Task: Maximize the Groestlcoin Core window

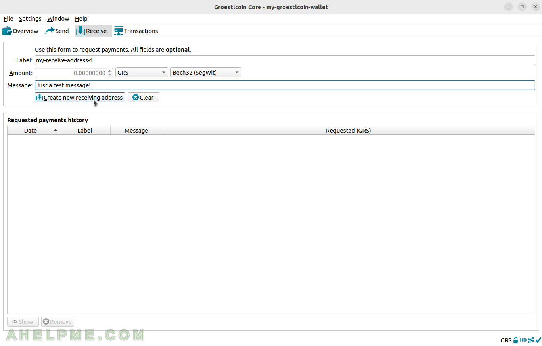Action: (522, 7)
